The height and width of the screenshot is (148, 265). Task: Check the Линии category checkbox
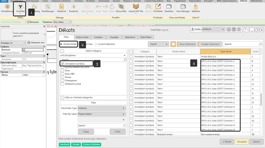point(62,77)
